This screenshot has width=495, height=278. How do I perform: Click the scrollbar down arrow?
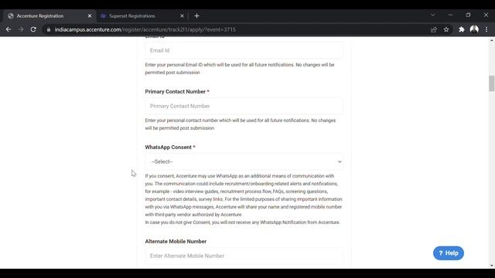pyautogui.click(x=492, y=266)
